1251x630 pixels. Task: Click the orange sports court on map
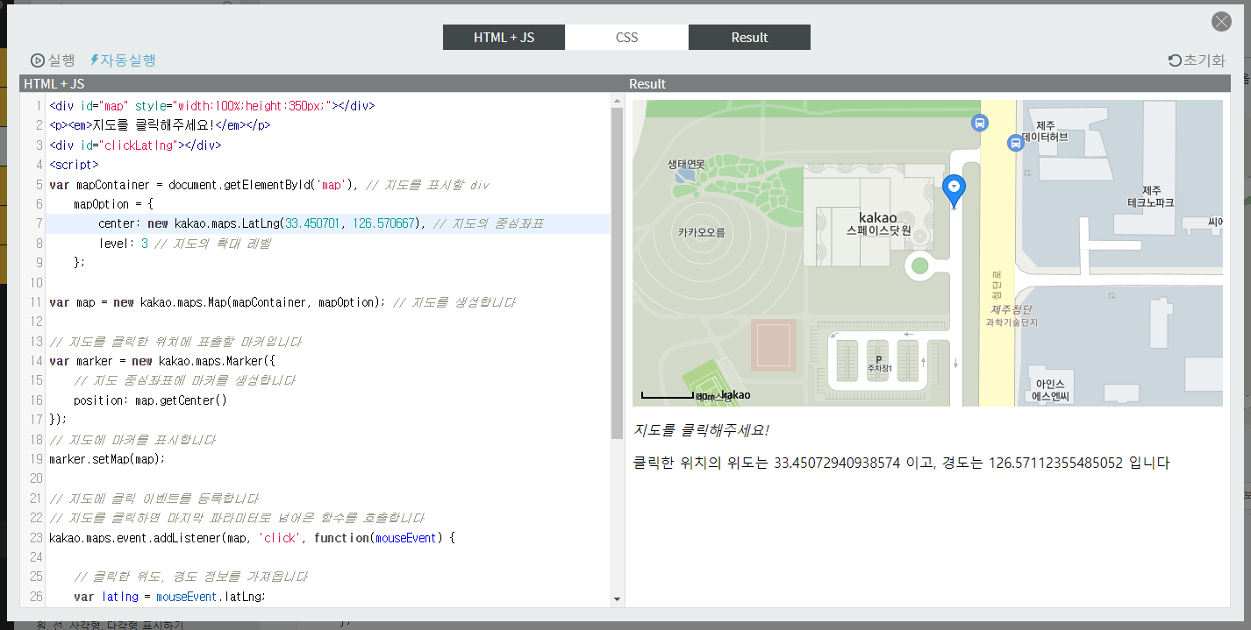click(x=774, y=346)
